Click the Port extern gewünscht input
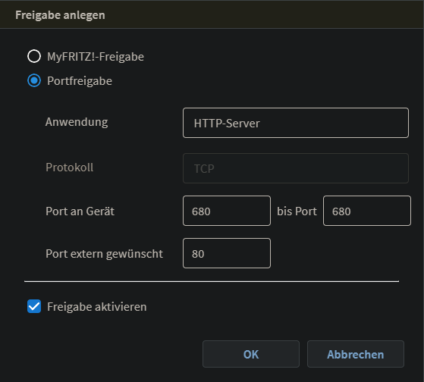424x382 pixels. coord(227,253)
